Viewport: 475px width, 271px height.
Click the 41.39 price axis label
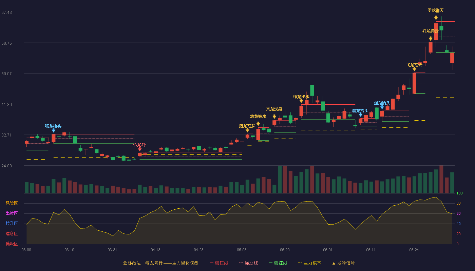point(6,104)
